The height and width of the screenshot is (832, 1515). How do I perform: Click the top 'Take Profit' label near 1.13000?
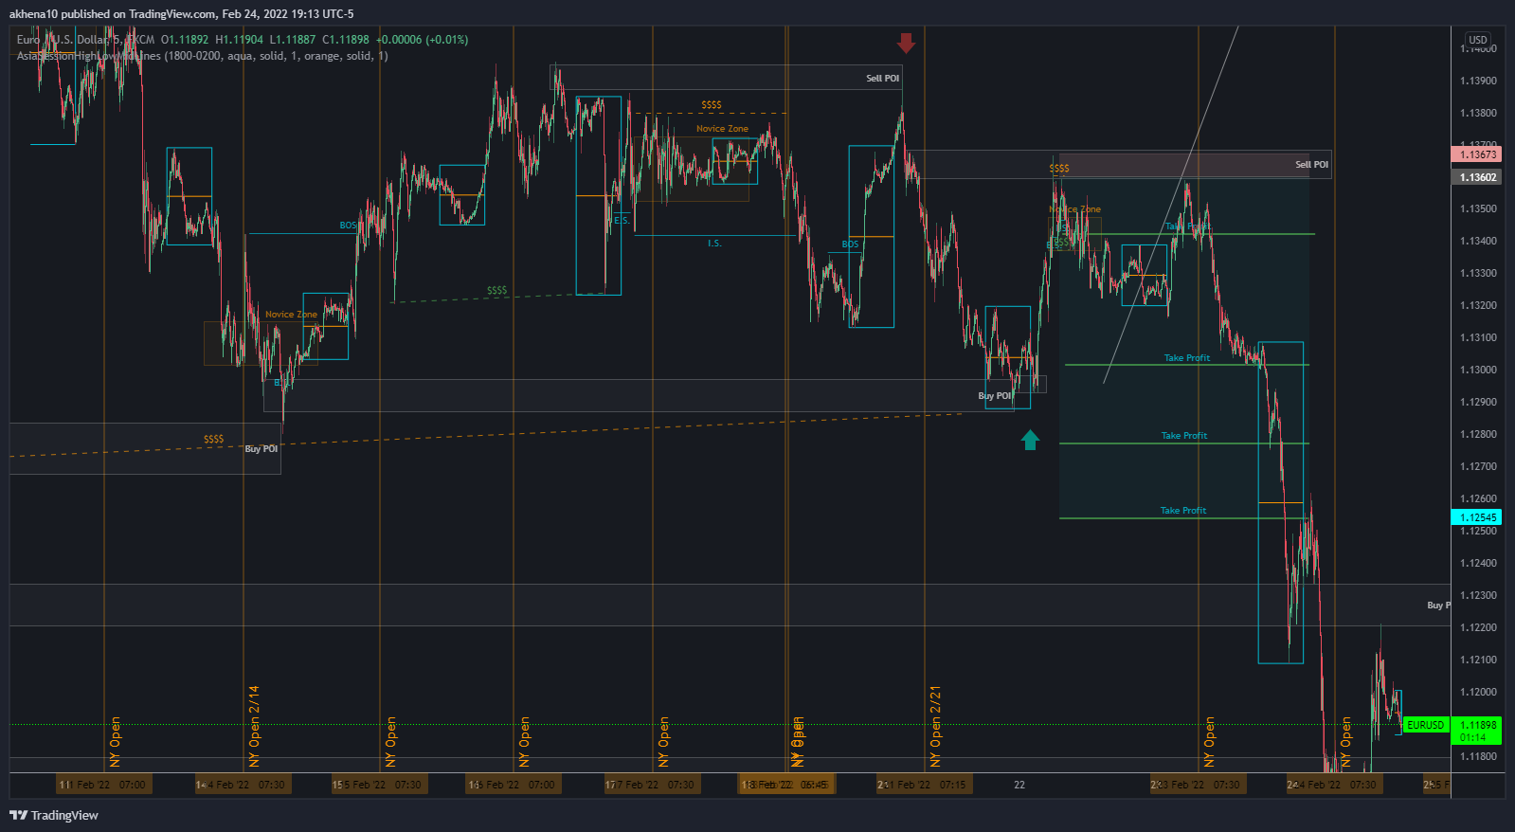point(1186,358)
